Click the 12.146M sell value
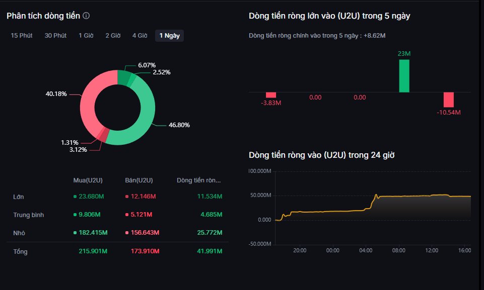This screenshot has width=484, height=290. click(x=143, y=197)
